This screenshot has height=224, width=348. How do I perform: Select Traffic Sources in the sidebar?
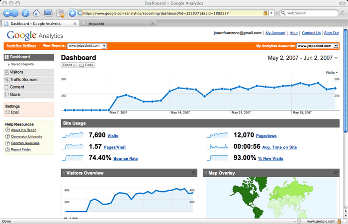coord(23,80)
